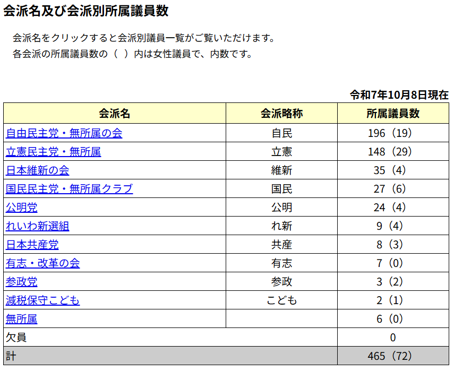Click the member count 196 (19)
The width and height of the screenshot is (454, 371).
pos(390,133)
